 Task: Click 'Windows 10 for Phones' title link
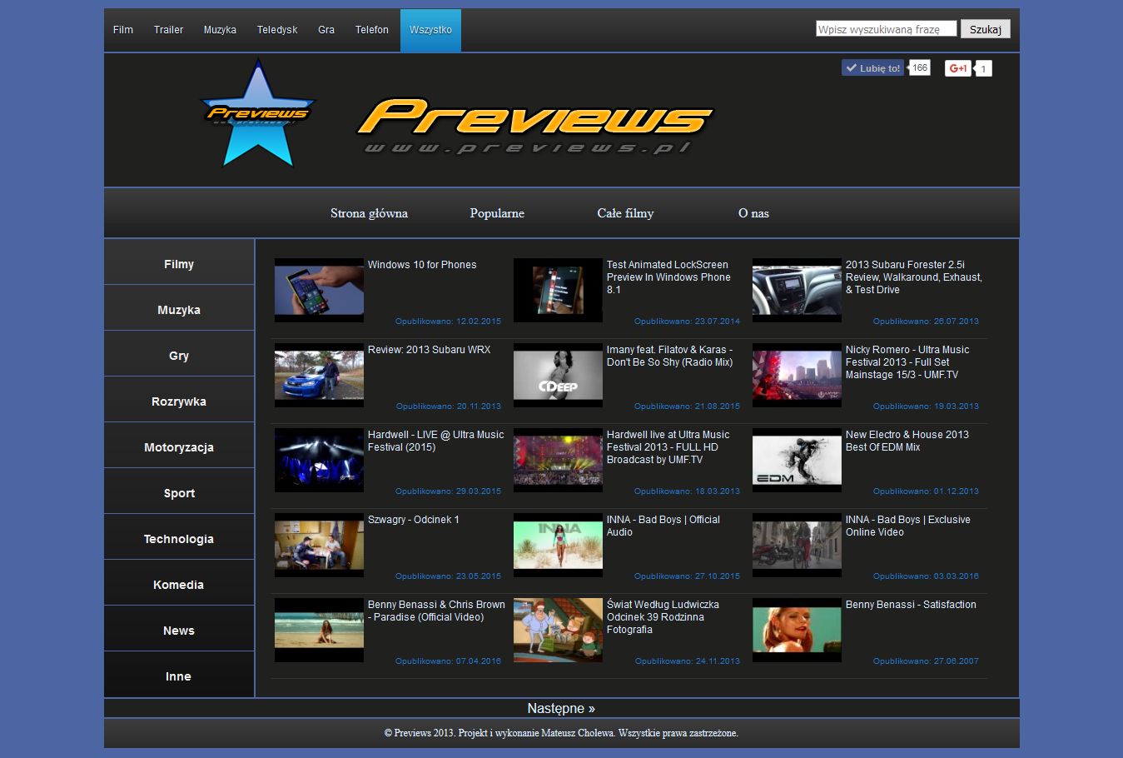[x=422, y=265]
